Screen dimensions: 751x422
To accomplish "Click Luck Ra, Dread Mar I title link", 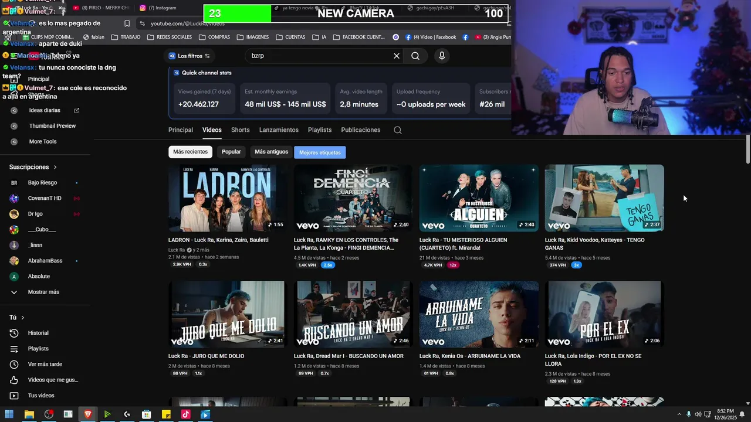I will pos(349,356).
